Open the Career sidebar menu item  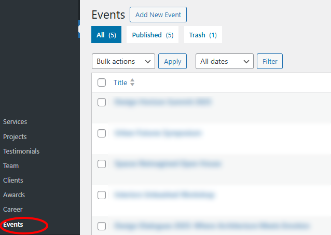(x=13, y=210)
